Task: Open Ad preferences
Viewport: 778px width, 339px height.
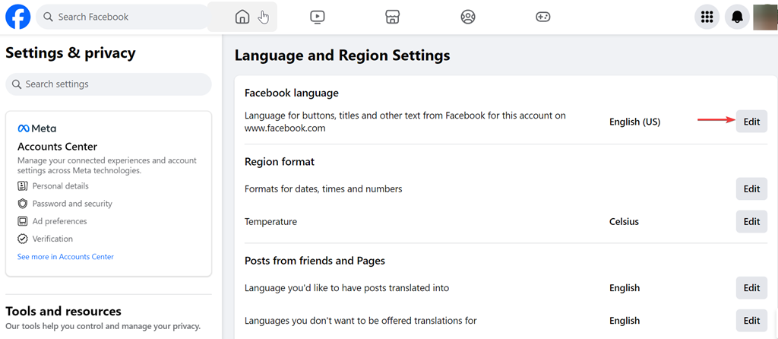Action: click(59, 221)
